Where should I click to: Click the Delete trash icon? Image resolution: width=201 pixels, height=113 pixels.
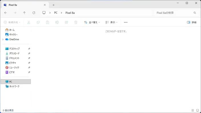tap(76, 22)
